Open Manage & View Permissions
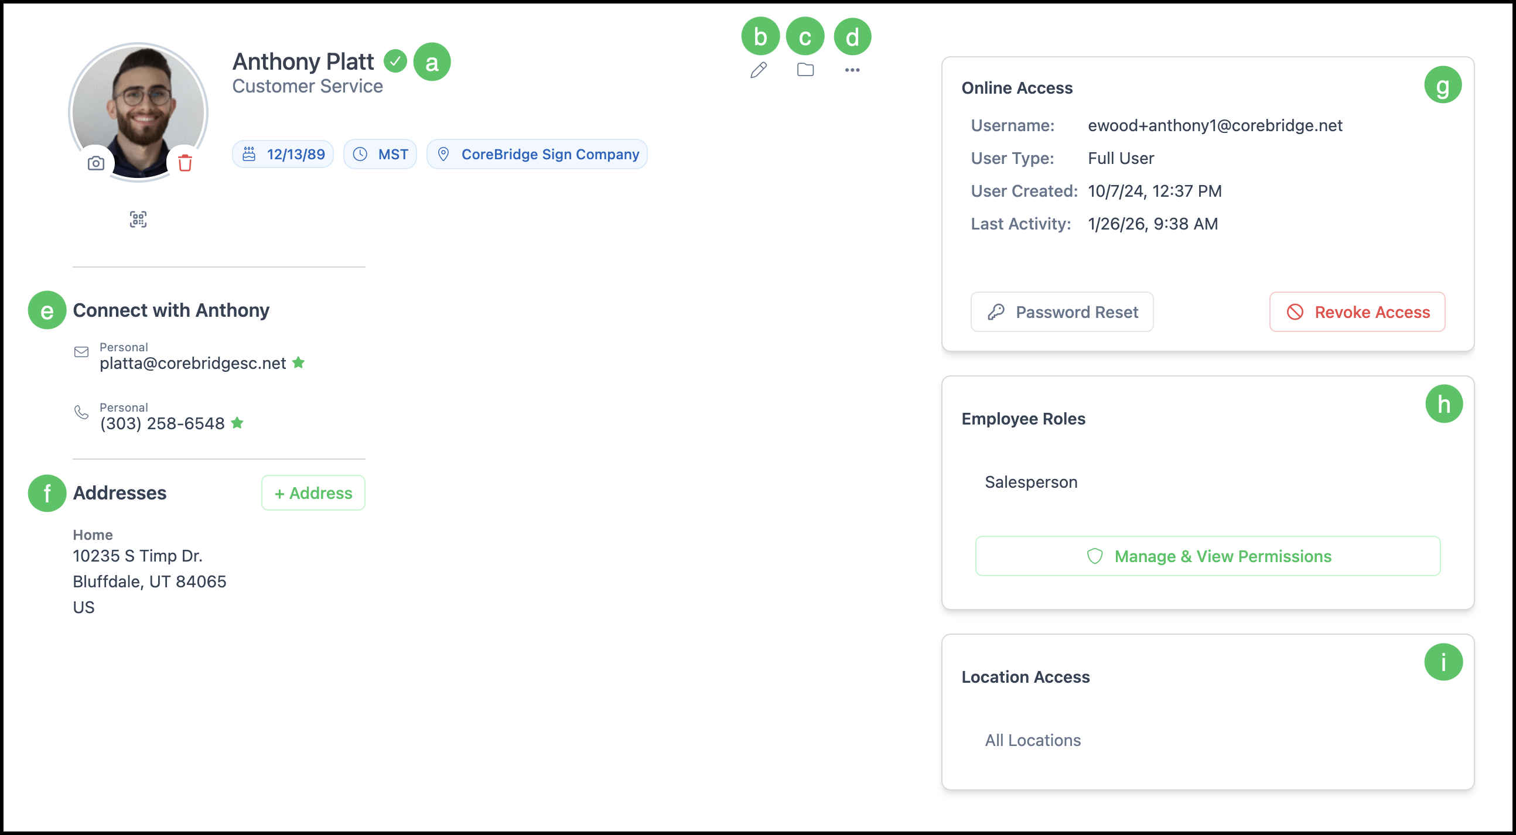The width and height of the screenshot is (1516, 835). coord(1207,556)
